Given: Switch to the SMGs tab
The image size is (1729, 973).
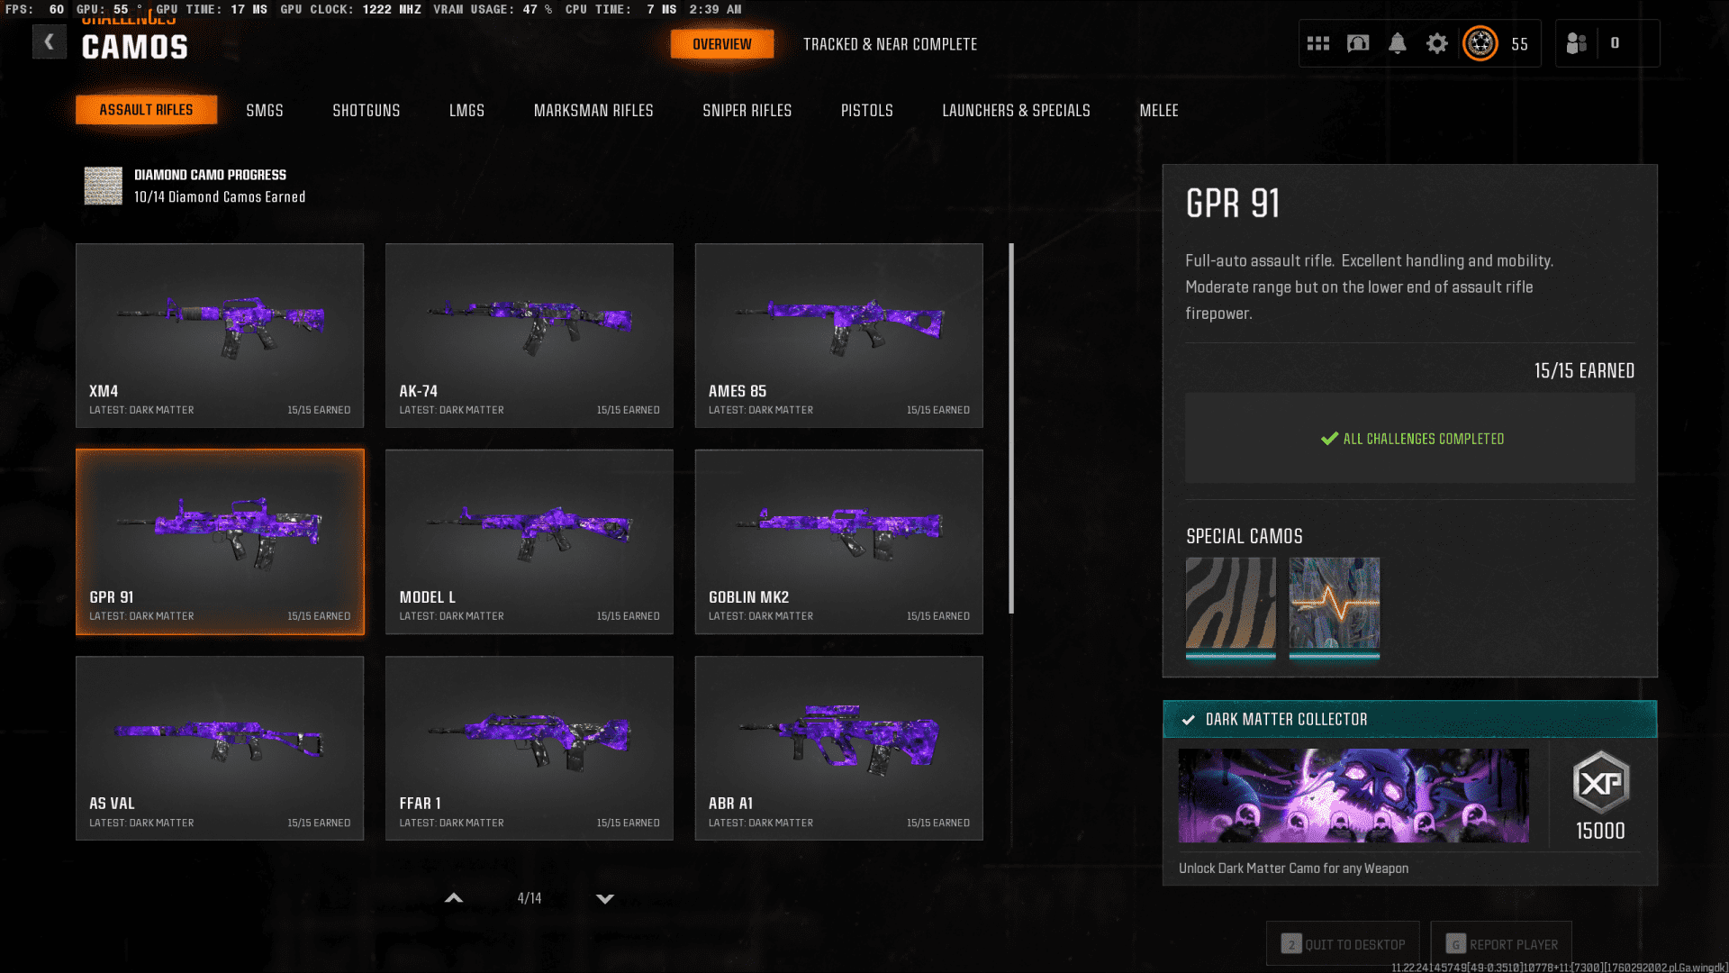Looking at the screenshot, I should point(265,110).
